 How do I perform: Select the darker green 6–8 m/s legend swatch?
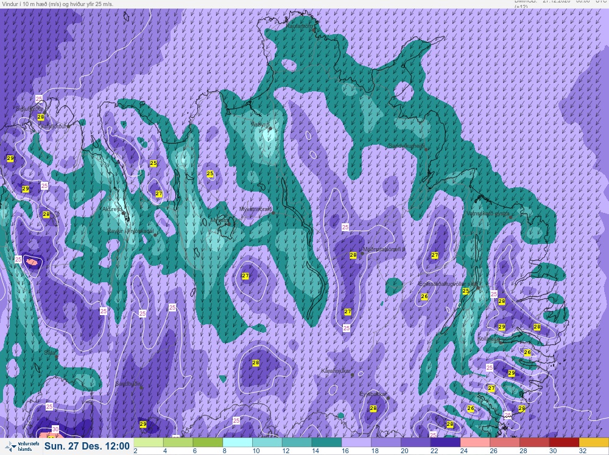tap(208, 443)
